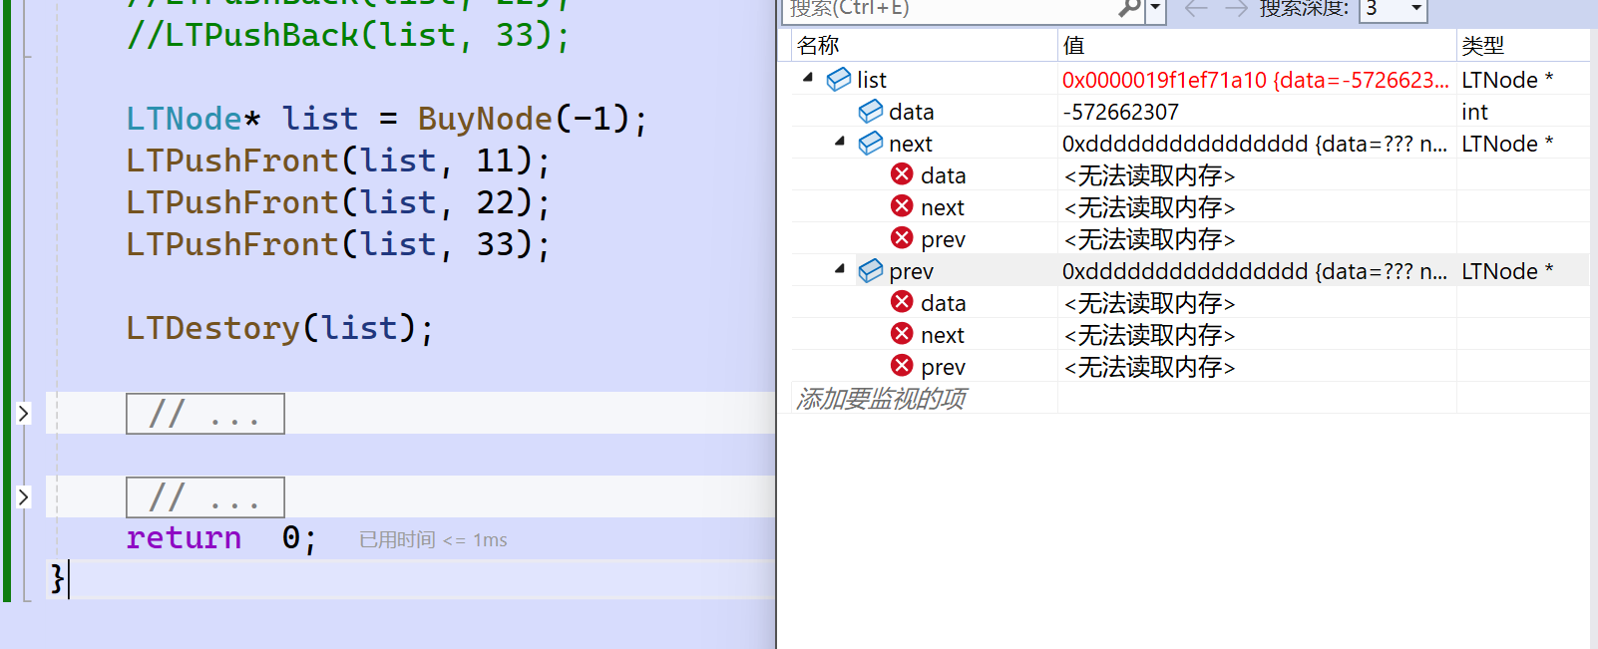The height and width of the screenshot is (649, 1598).
Task: Click the first collapsed comment box
Action: tap(205, 414)
